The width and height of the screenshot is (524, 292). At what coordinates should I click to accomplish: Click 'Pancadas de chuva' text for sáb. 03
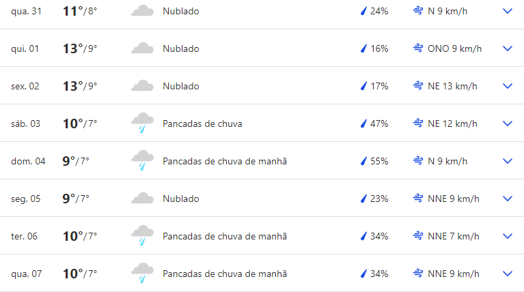point(202,123)
